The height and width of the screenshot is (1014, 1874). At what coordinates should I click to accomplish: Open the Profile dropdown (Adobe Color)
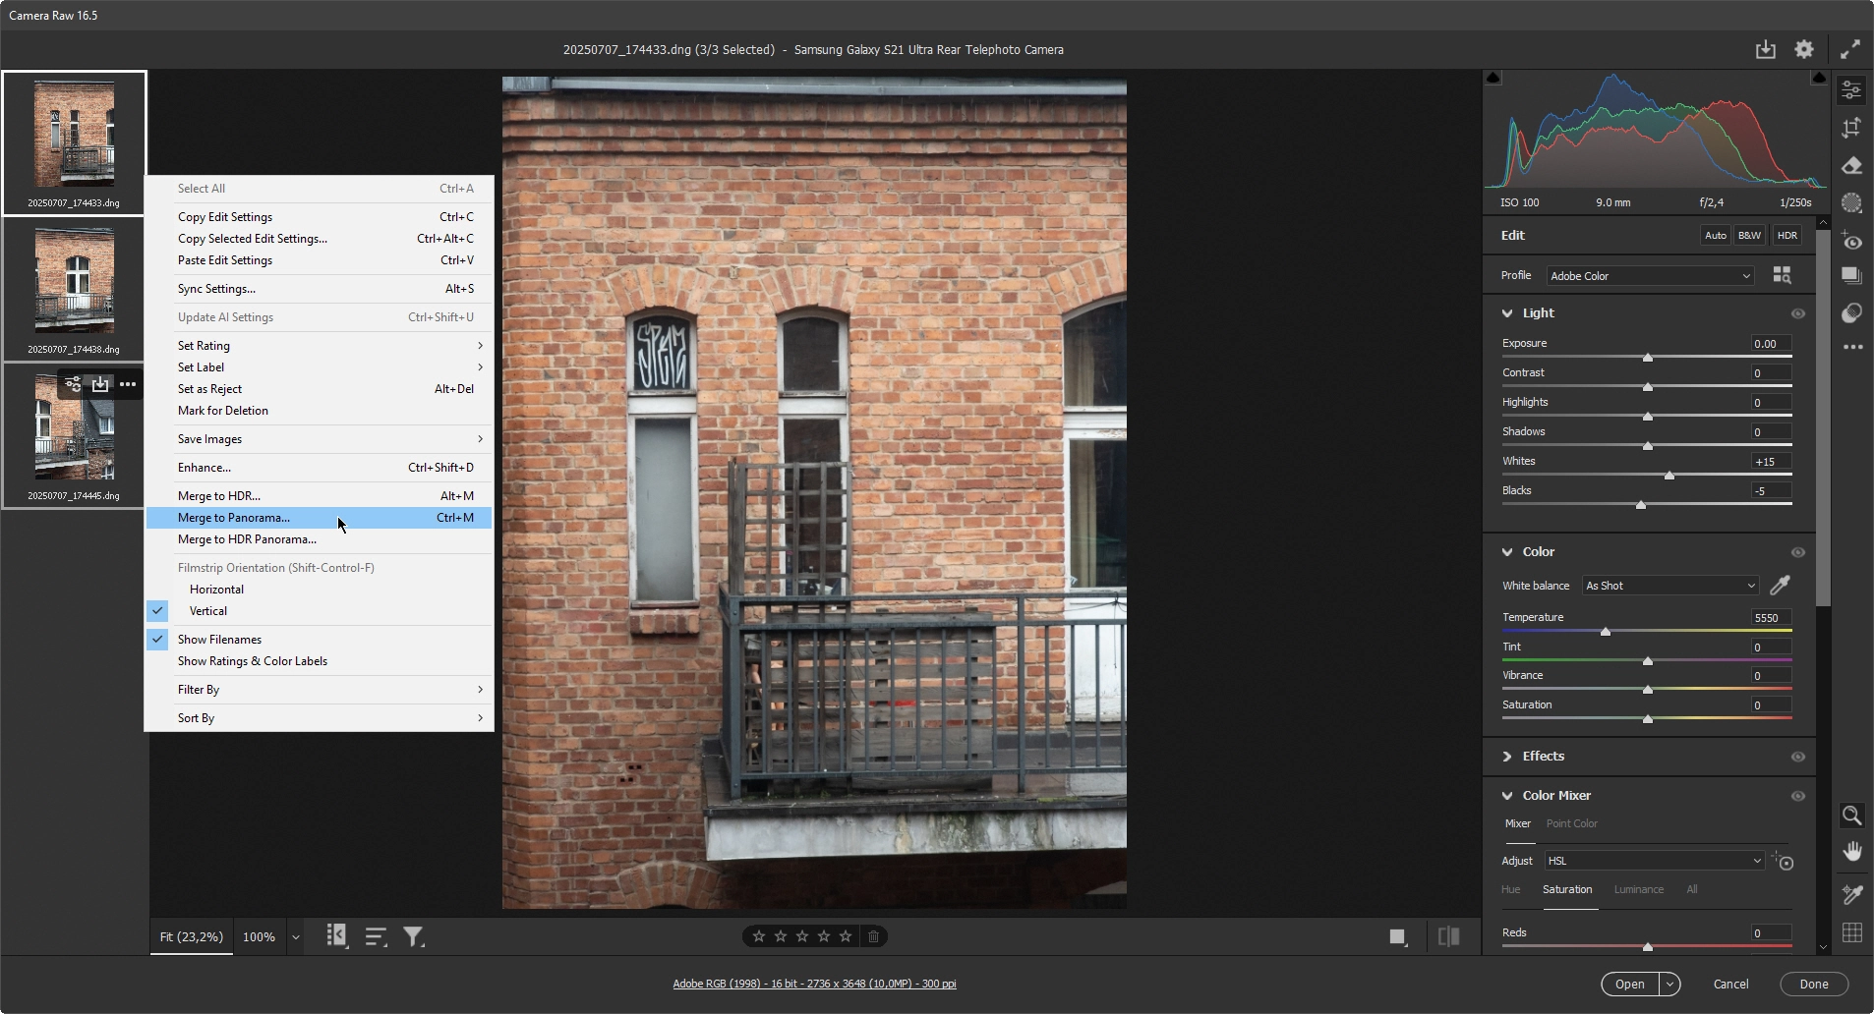point(1650,276)
